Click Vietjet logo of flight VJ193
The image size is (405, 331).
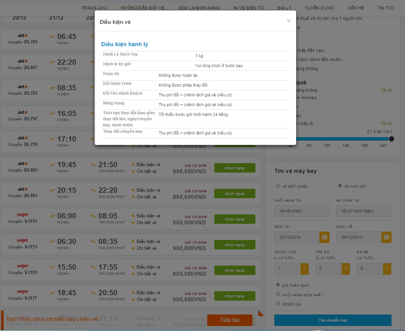click(x=23, y=266)
